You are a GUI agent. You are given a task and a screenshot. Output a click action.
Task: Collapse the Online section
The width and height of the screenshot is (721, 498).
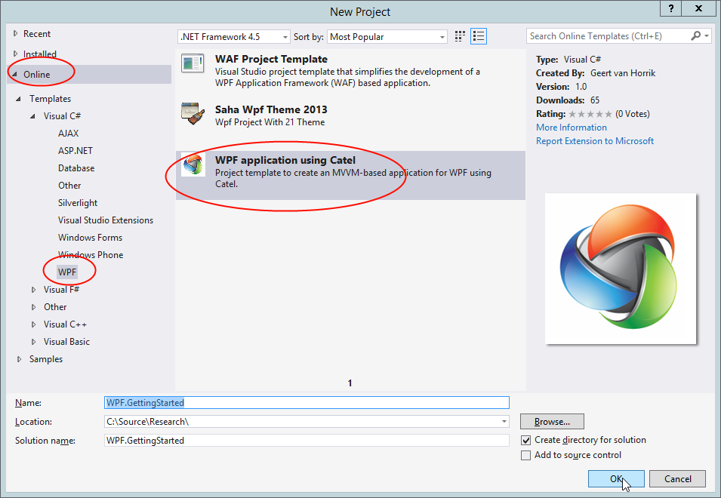point(14,74)
